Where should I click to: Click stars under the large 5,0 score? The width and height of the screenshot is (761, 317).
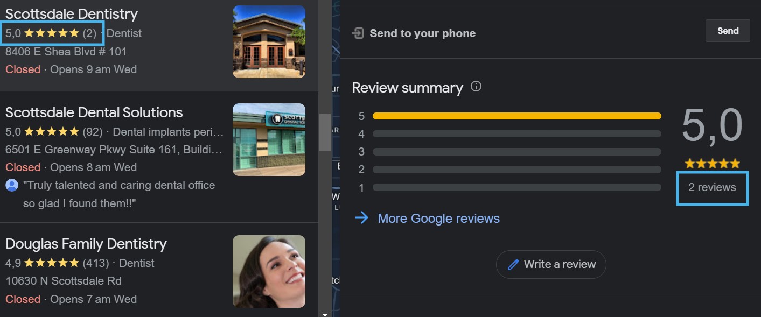712,163
